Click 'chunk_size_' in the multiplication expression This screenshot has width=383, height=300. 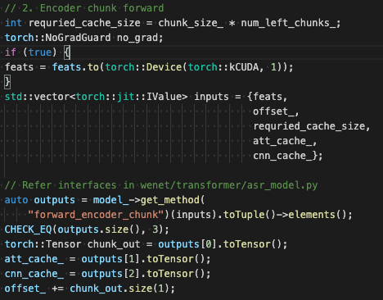coord(191,23)
